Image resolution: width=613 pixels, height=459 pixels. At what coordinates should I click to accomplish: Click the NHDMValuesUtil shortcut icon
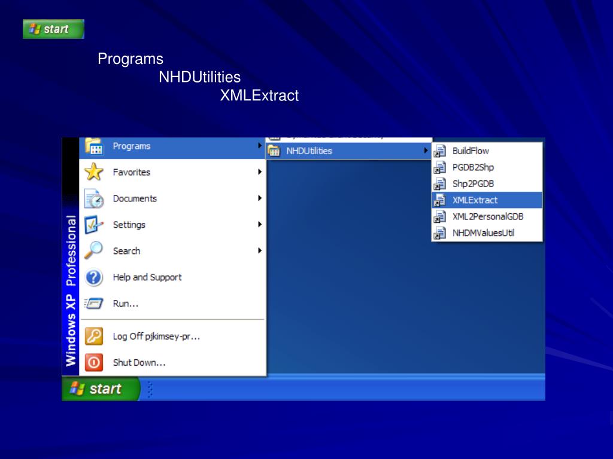coord(440,233)
